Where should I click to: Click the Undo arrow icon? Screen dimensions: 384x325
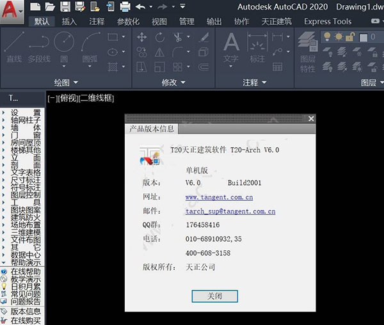[141, 7]
